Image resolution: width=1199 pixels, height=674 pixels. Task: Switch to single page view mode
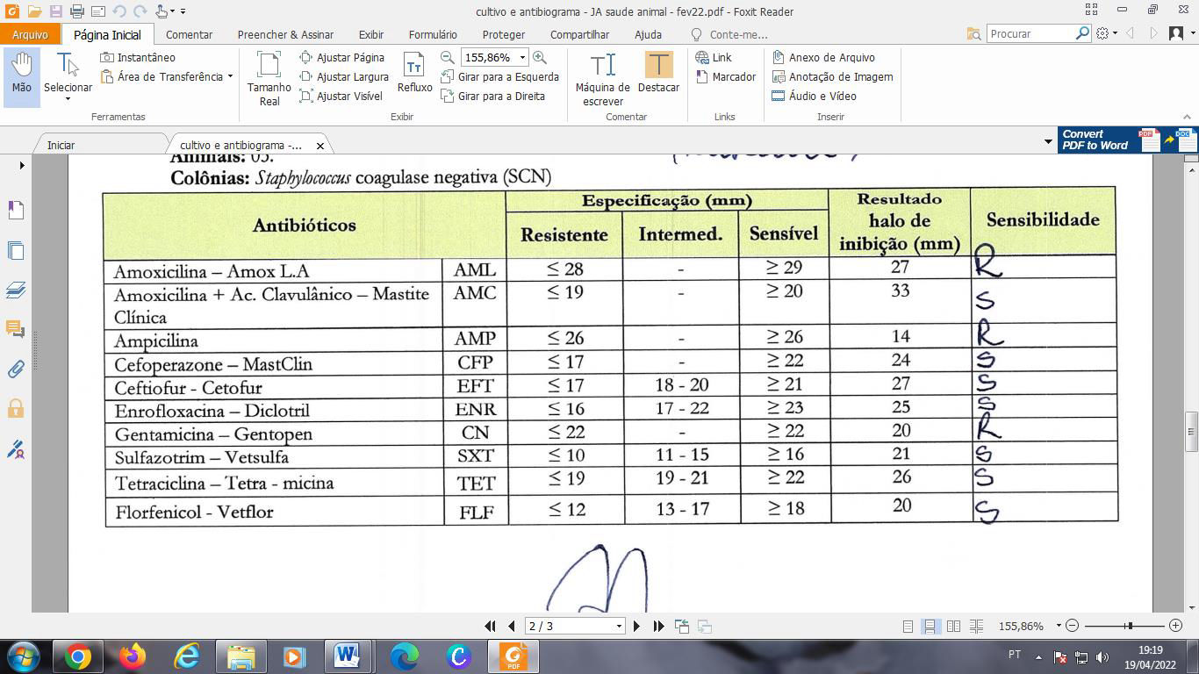tap(908, 626)
